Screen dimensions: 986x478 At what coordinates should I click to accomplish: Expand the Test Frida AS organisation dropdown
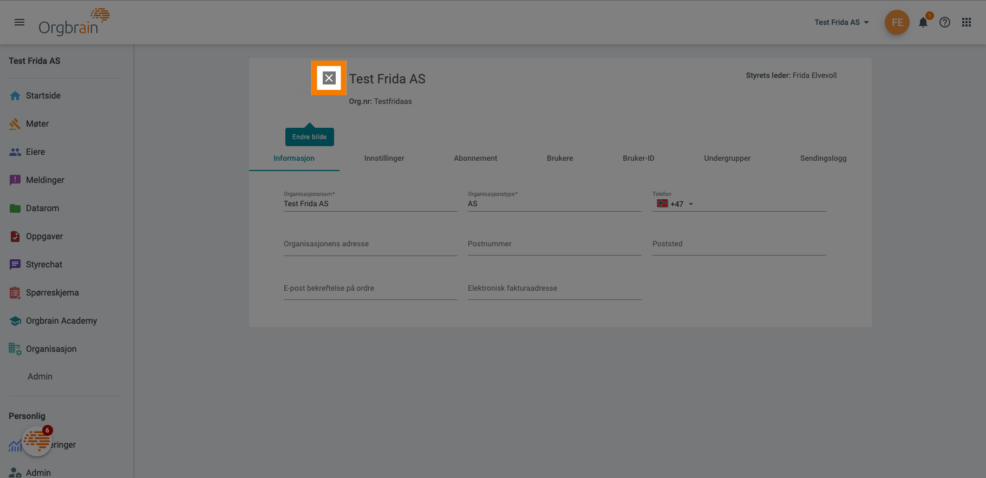click(x=841, y=22)
